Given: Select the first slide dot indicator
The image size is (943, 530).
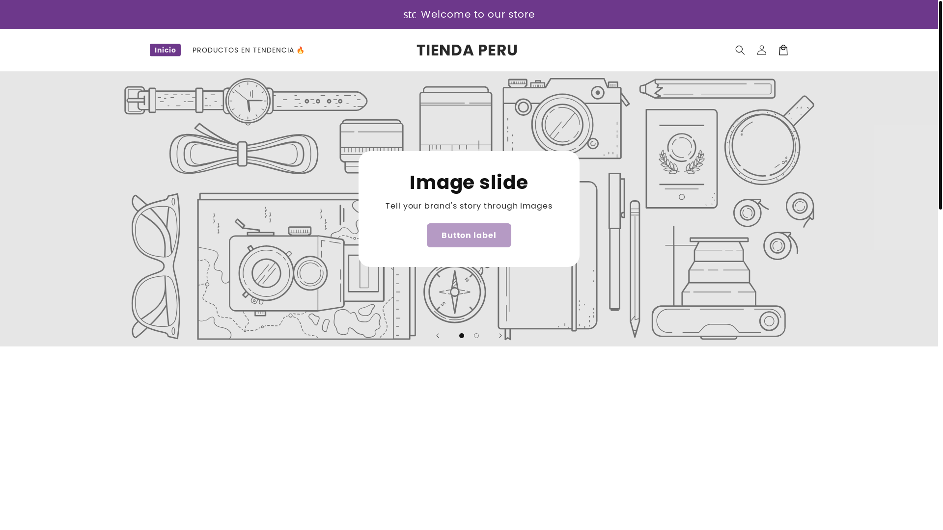Looking at the screenshot, I should (x=462, y=336).
